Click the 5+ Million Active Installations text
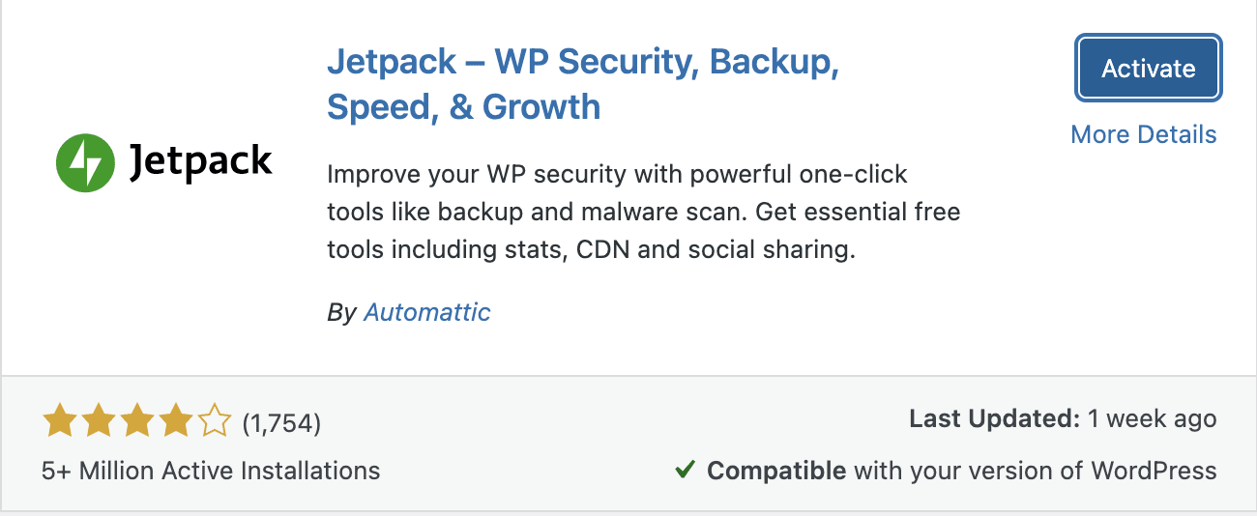Screen dimensions: 1257x516 tap(211, 471)
